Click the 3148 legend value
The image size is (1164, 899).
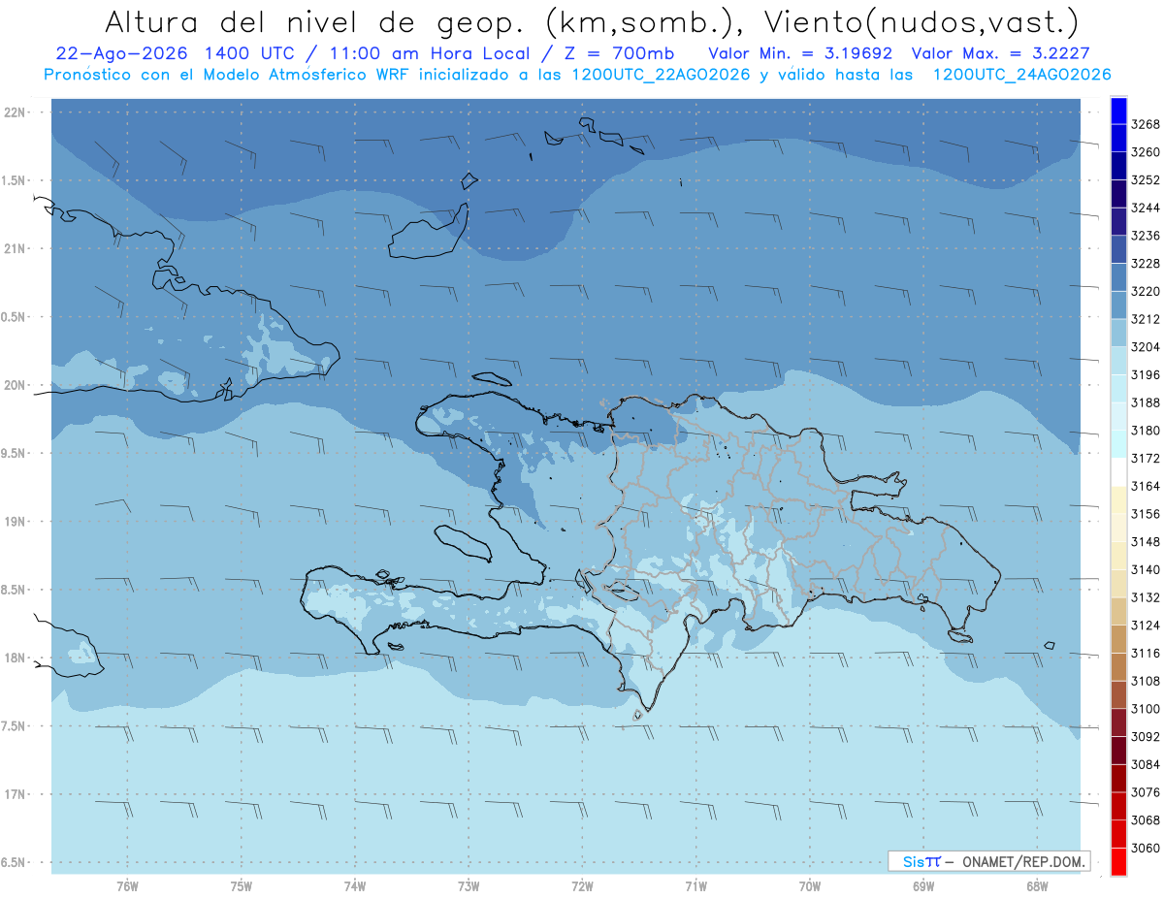[1146, 541]
